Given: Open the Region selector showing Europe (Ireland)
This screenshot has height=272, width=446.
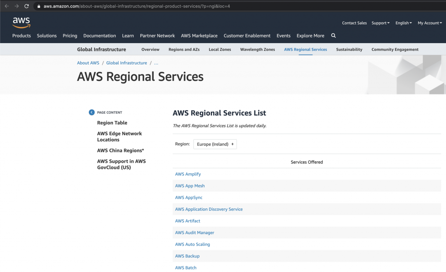Looking at the screenshot, I should (215, 144).
